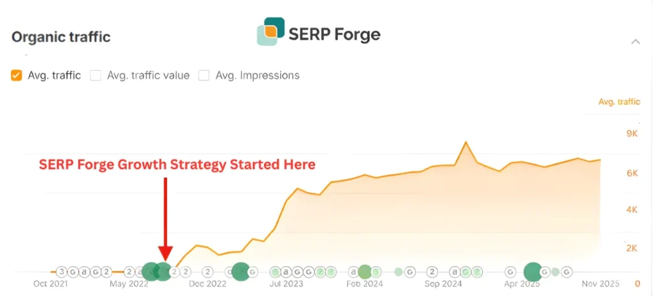Click the "2" marker above Dec 2022
This screenshot has width=653, height=296.
[x=208, y=272]
